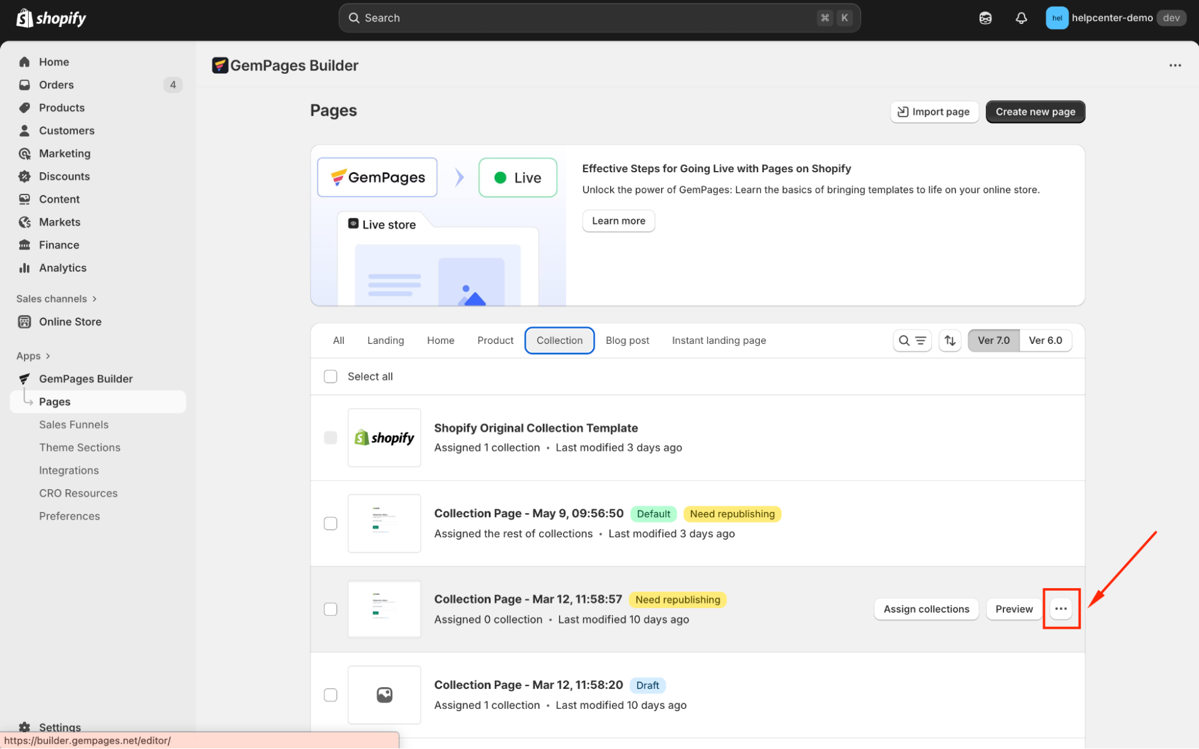Switch to the Blog post tab

click(627, 340)
